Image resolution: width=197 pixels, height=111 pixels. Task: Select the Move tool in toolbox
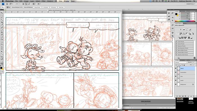point(2,13)
